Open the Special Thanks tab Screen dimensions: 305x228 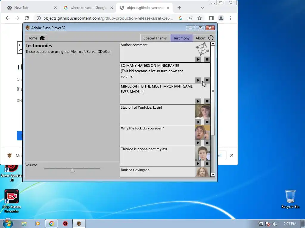click(x=155, y=38)
